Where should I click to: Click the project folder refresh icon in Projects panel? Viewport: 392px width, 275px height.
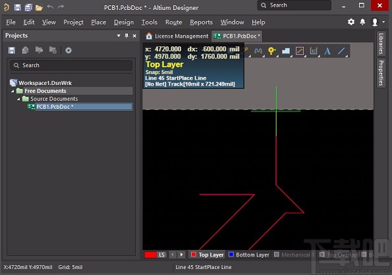point(53,50)
